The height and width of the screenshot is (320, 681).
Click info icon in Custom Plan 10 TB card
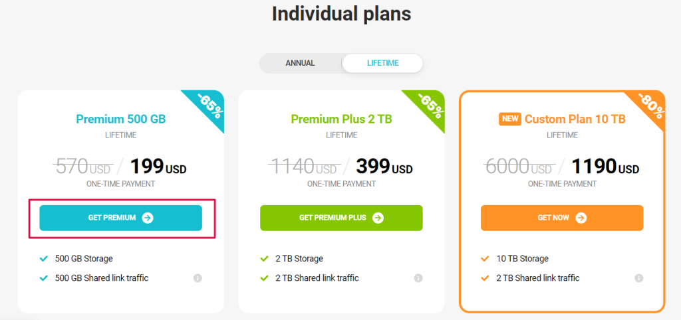[639, 278]
